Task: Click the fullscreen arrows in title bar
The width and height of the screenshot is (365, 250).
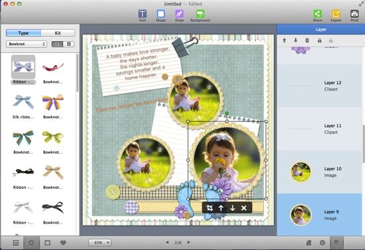Action: point(361,4)
